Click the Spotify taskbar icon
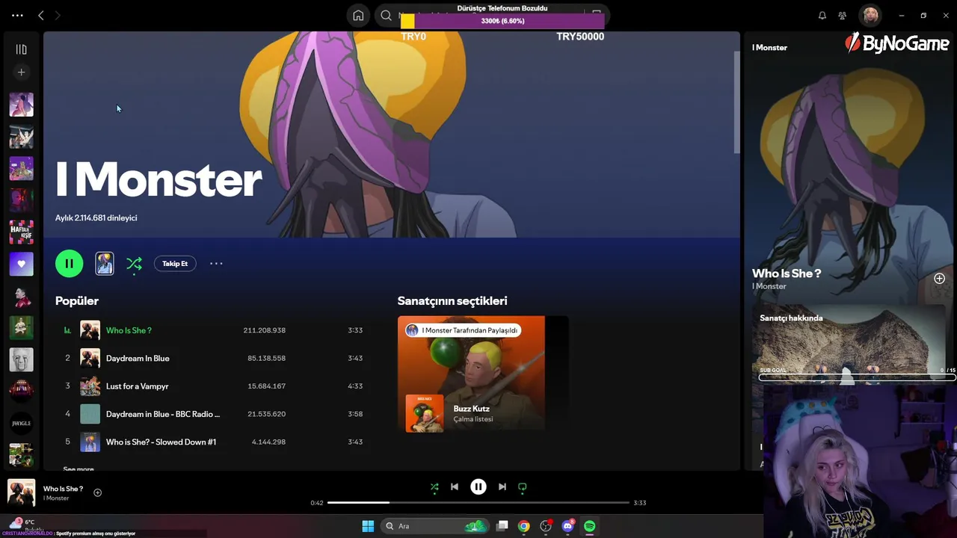 coord(589,526)
